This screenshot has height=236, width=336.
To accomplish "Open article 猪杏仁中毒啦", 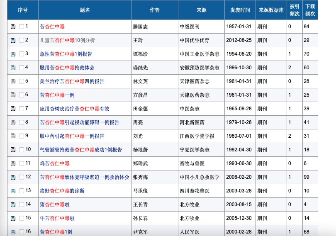I will (x=55, y=205).
